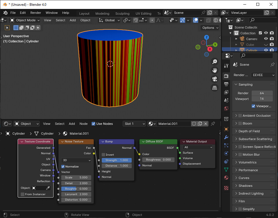Image resolution: width=278 pixels, height=218 pixels.
Task: Open Modifier properties wrench icon
Action: coord(226,137)
